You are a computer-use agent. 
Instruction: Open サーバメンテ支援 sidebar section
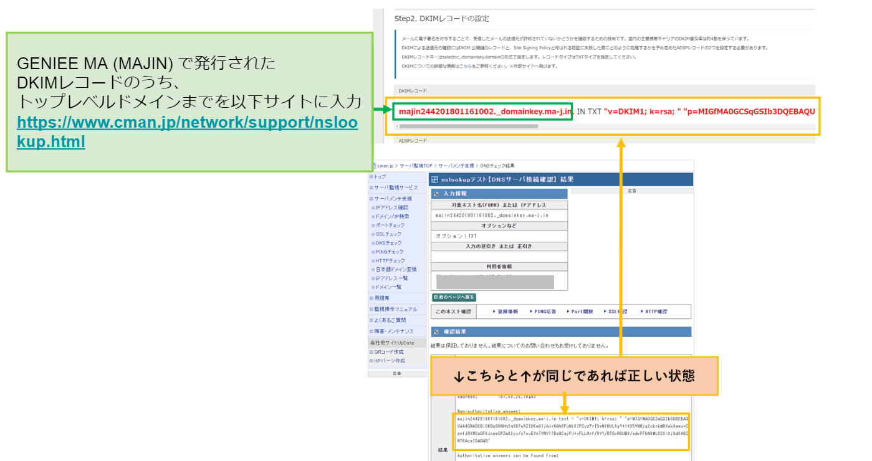[x=393, y=198]
